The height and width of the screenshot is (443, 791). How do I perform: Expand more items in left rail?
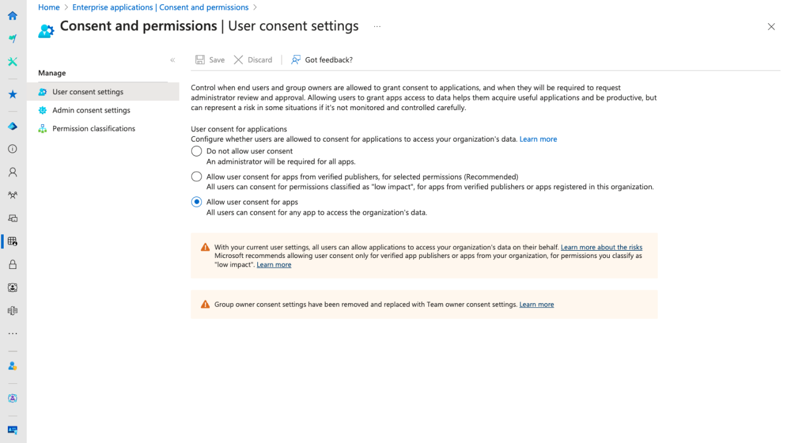coord(12,333)
